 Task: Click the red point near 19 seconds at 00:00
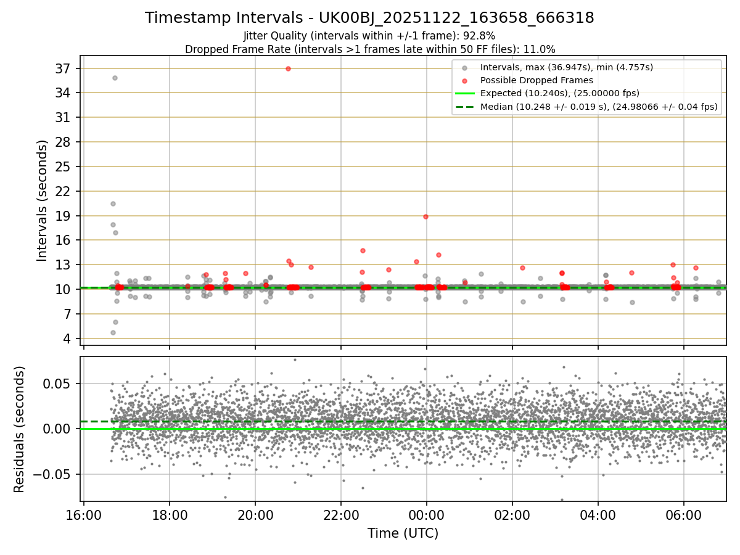point(425,216)
